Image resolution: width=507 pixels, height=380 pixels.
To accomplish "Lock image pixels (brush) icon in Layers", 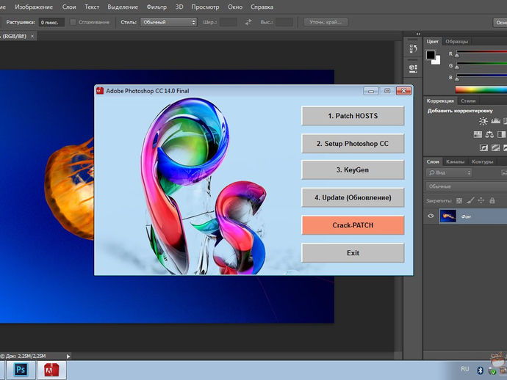I will tap(470, 201).
